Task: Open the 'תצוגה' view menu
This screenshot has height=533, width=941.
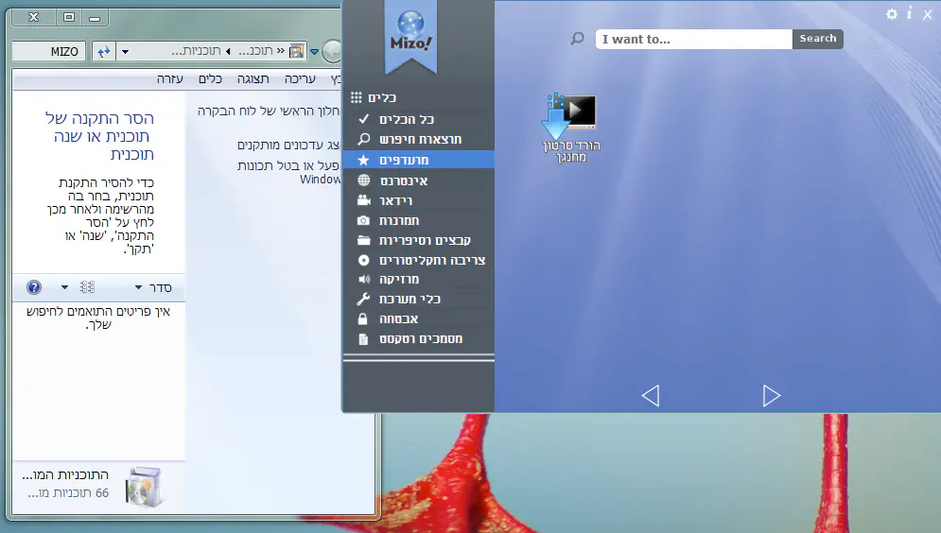Action: coord(253,78)
